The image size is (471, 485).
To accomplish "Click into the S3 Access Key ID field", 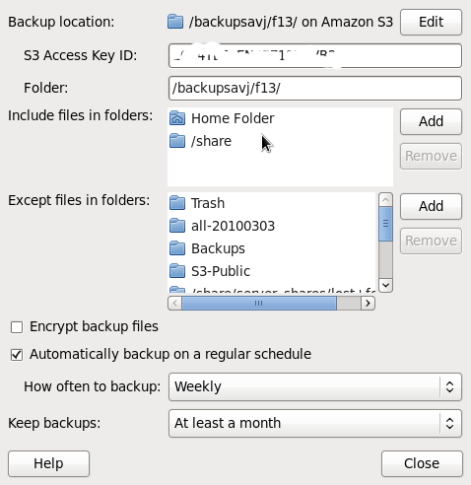I will coord(315,56).
